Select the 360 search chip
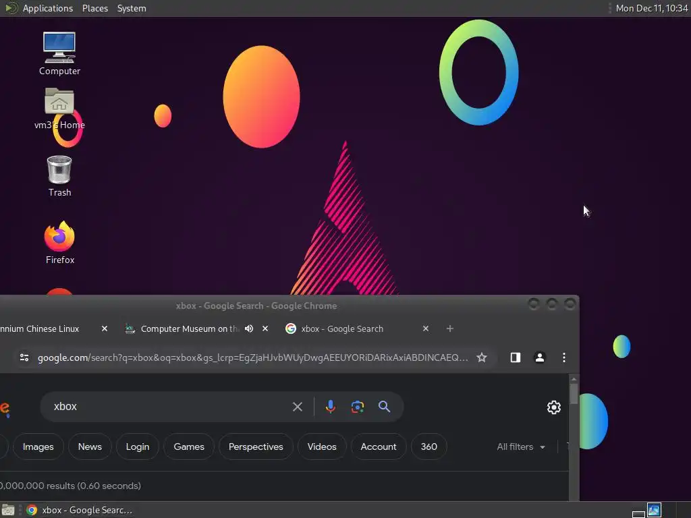 tap(429, 447)
